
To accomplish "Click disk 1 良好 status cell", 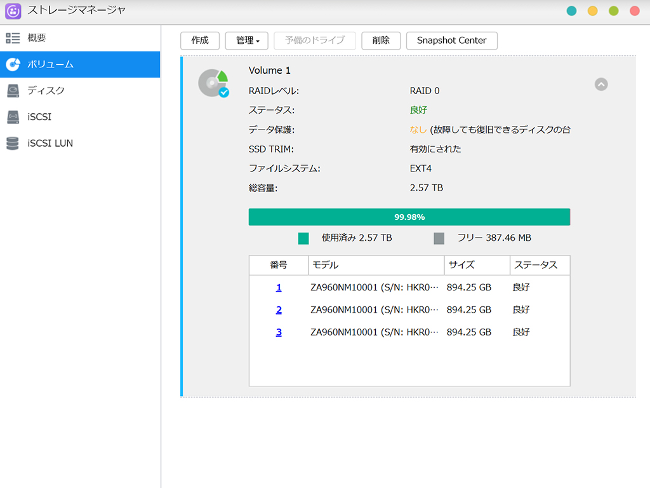I will [521, 287].
